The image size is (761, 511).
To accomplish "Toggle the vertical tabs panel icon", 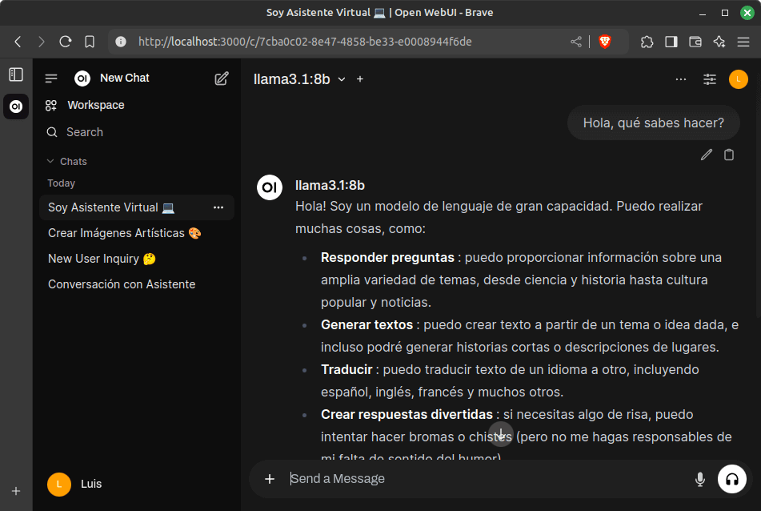I will click(x=16, y=74).
